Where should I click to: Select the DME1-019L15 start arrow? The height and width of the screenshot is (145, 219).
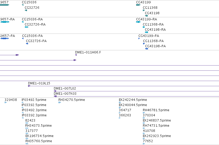tap(29, 86)
